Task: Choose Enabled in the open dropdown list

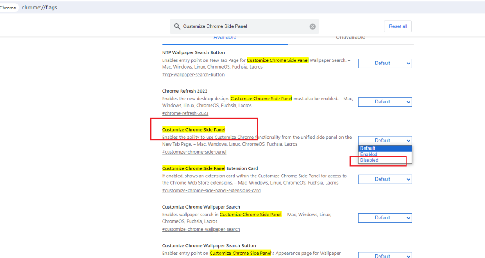Action: click(x=385, y=154)
